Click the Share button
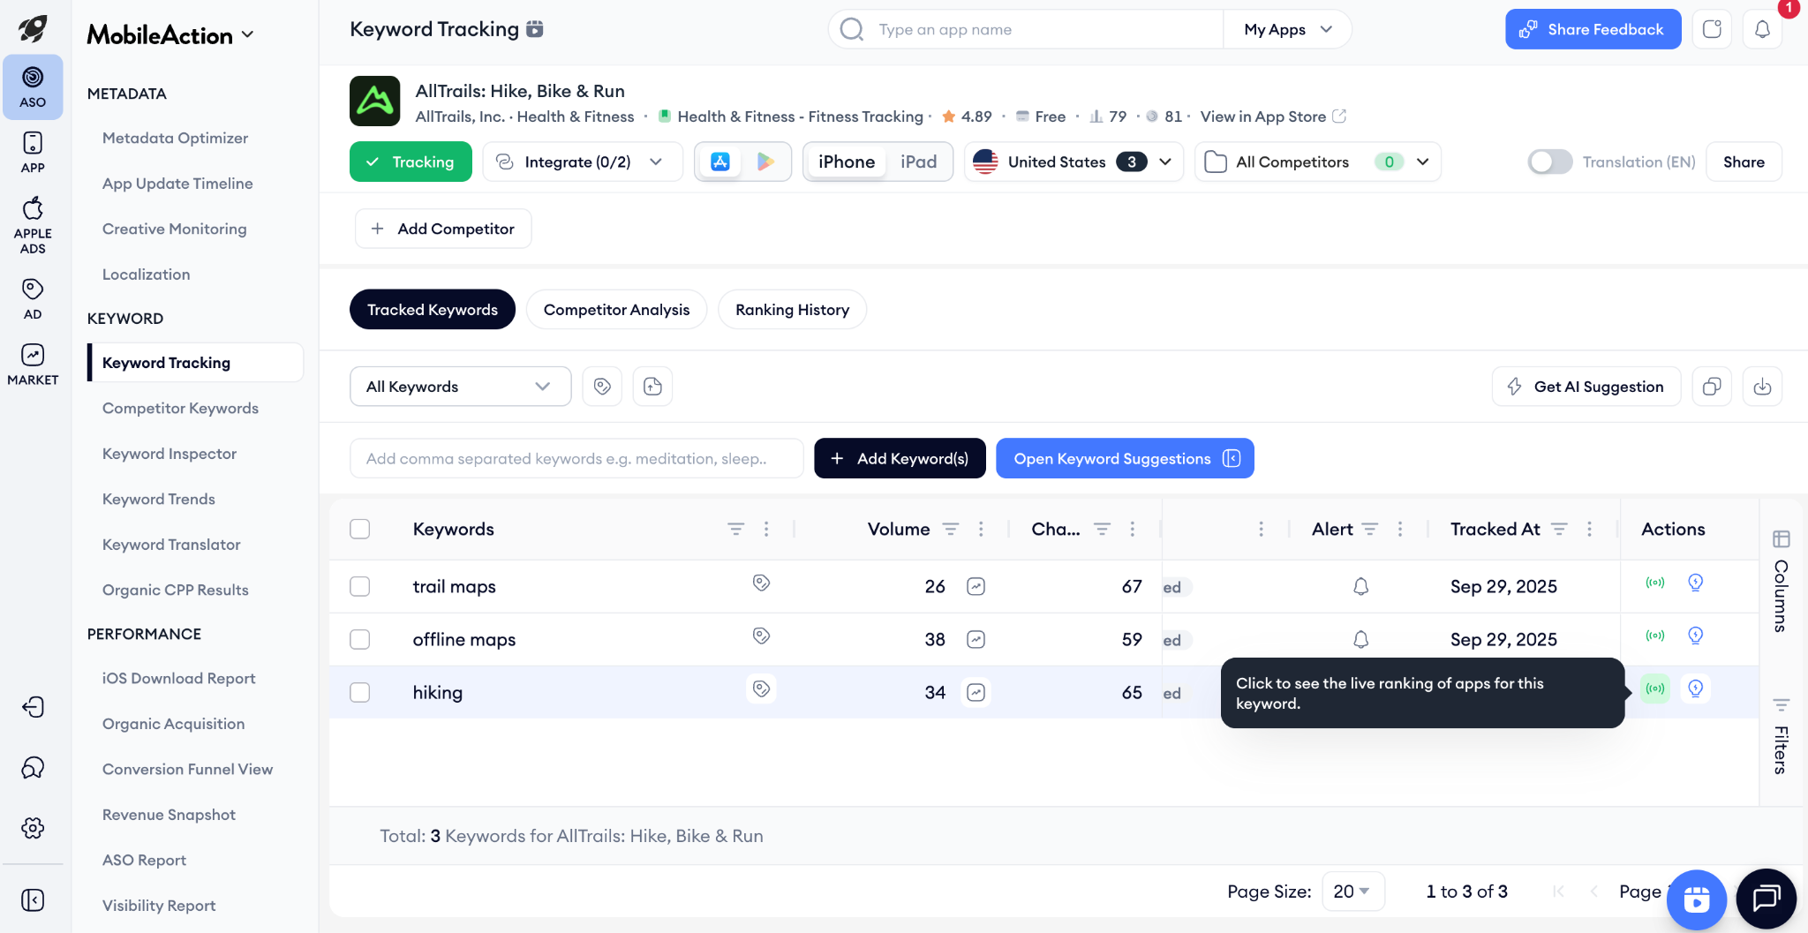1808x933 pixels. pyautogui.click(x=1744, y=162)
